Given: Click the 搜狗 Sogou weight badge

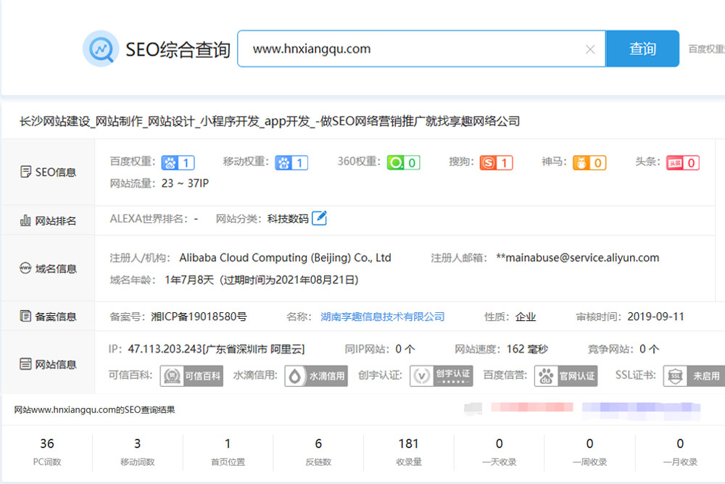Looking at the screenshot, I should point(496,163).
